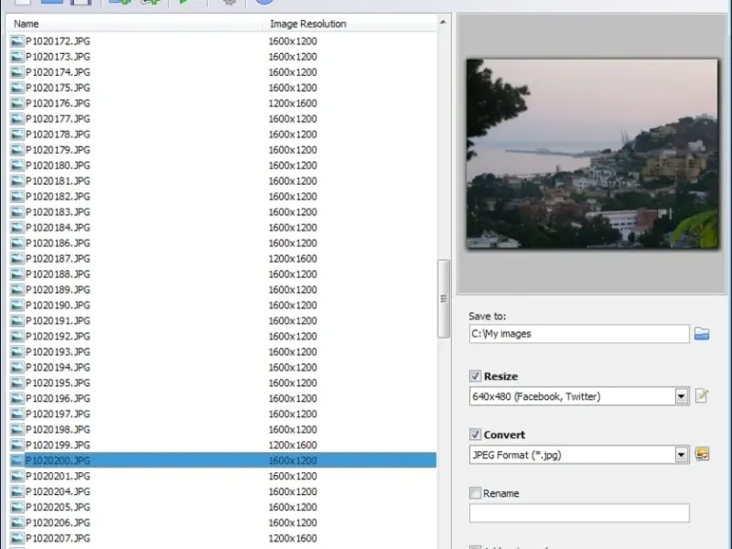Select file P1020190.JPG
Image resolution: width=732 pixels, height=549 pixels.
(x=58, y=305)
